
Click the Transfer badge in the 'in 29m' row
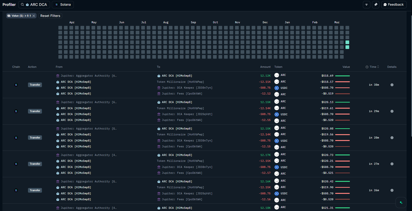pyautogui.click(x=35, y=111)
